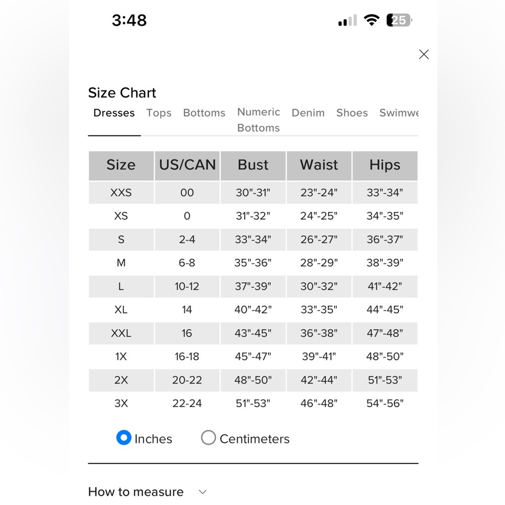
Task: Tap the battery indicator icon
Action: pyautogui.click(x=399, y=20)
